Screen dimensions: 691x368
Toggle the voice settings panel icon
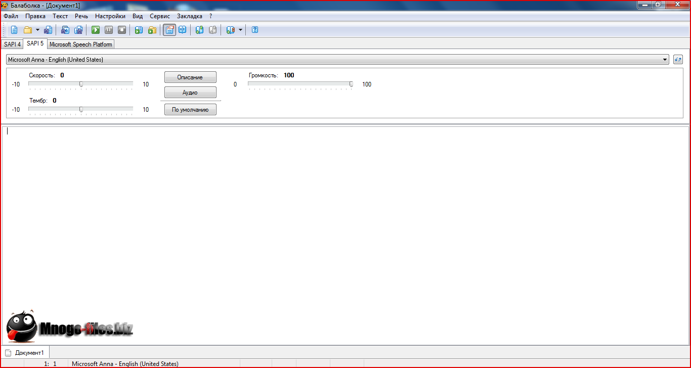point(169,30)
